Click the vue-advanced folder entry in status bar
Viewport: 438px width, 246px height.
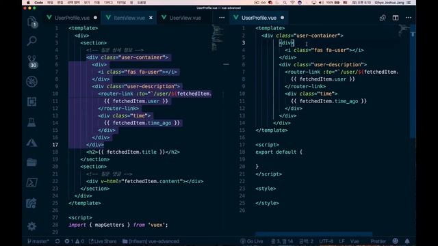(151, 241)
